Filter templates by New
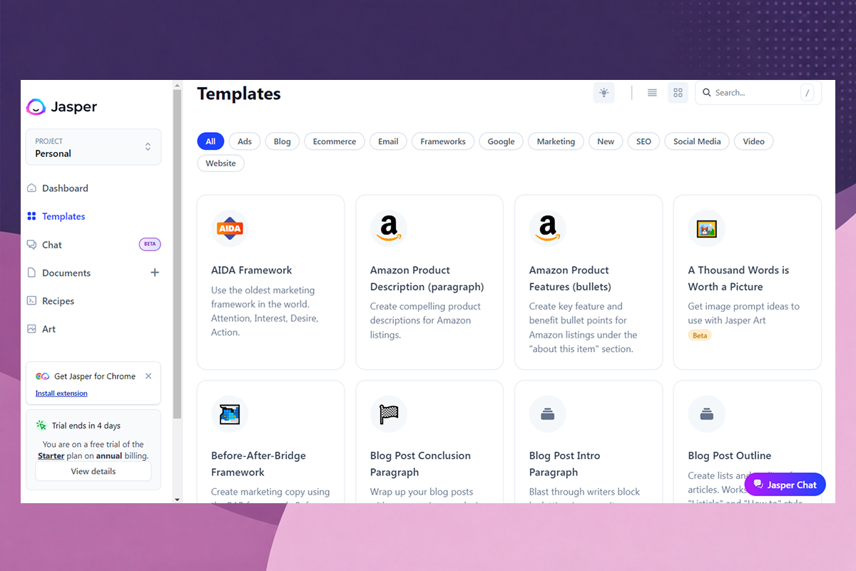 pyautogui.click(x=606, y=141)
